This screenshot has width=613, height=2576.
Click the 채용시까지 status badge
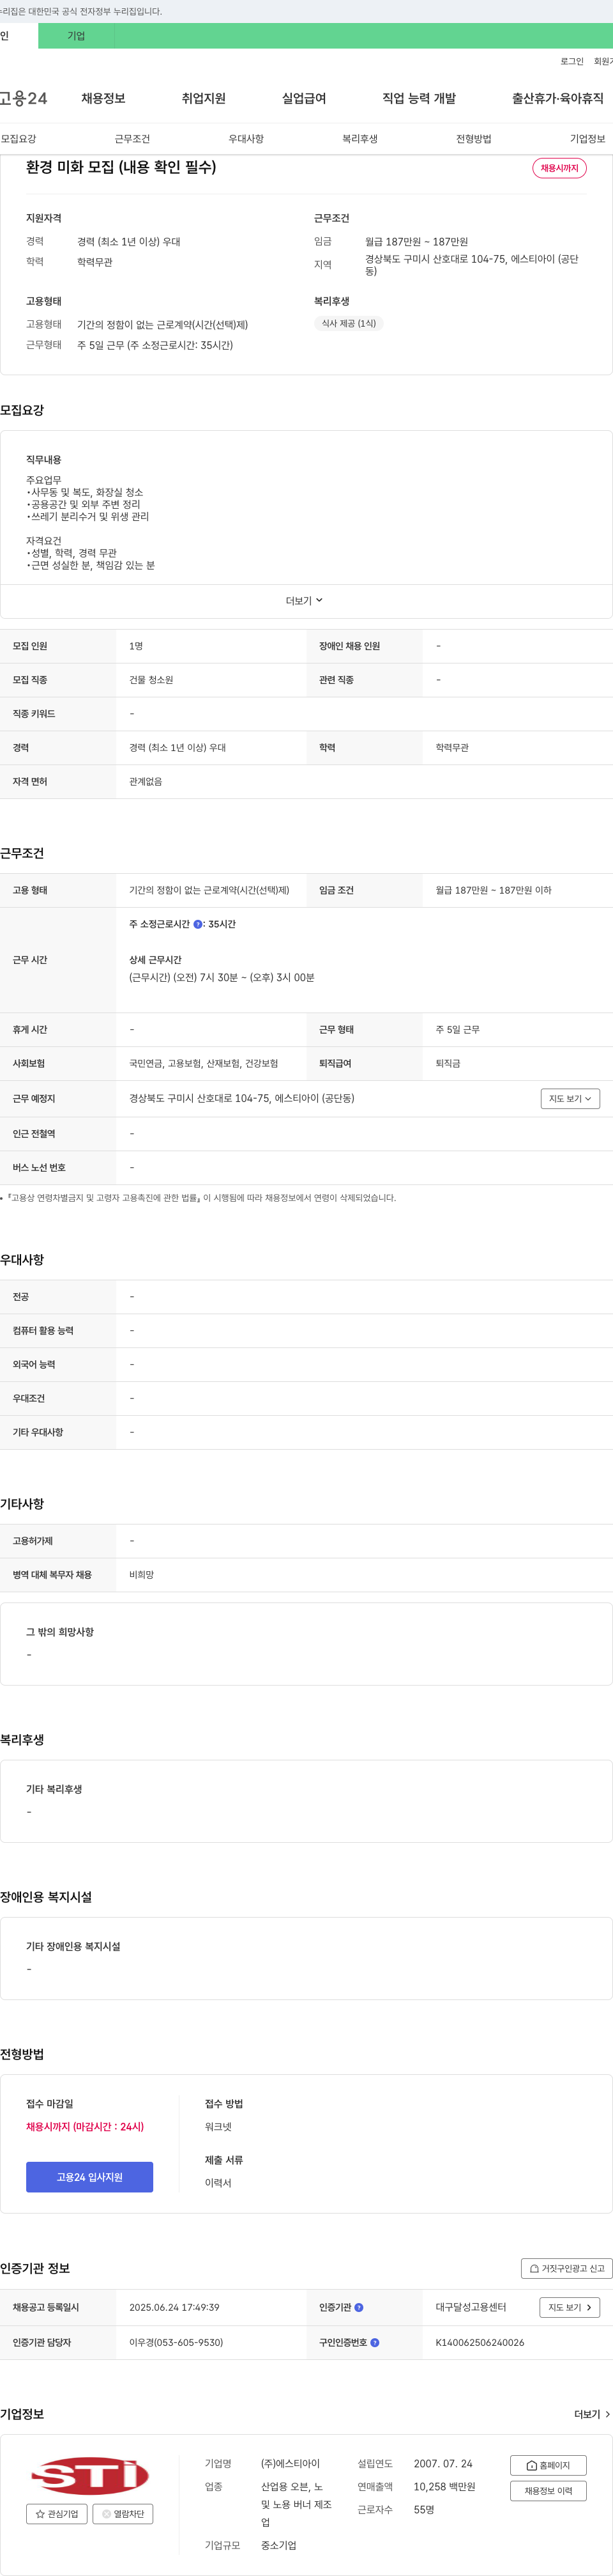click(559, 168)
